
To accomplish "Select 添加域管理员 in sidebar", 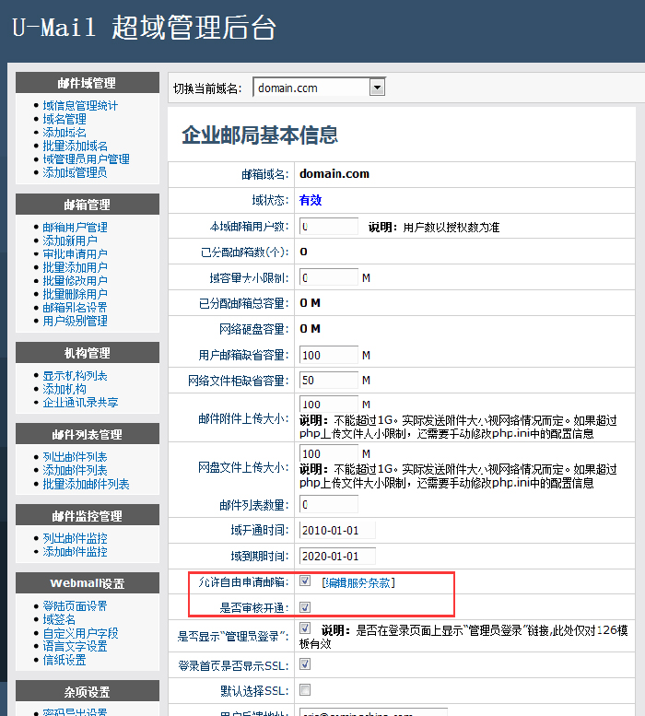I will coord(75,172).
